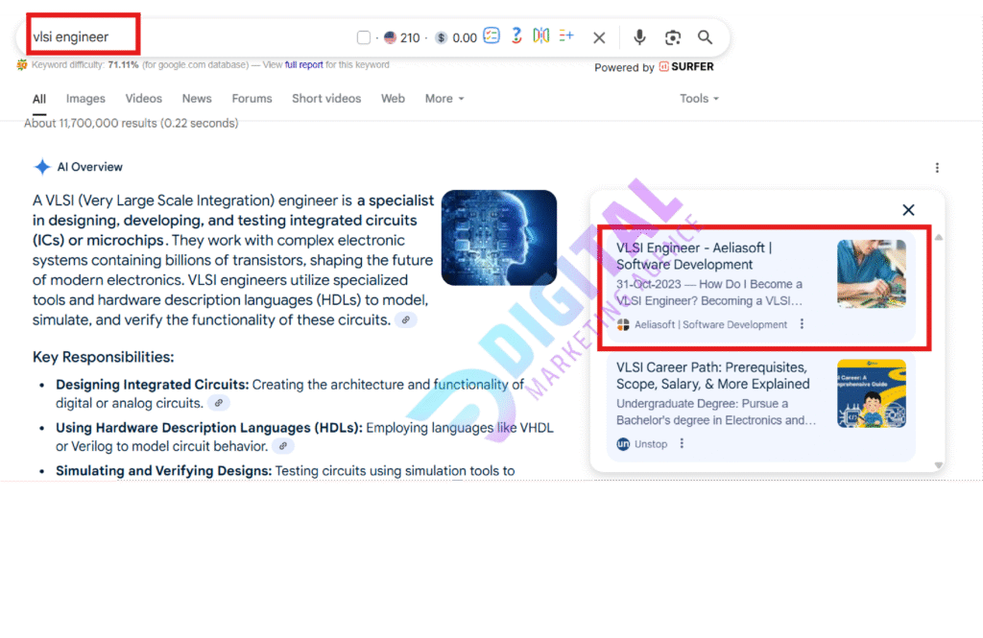983x638 pixels.
Task: Open the full report link
Action: (x=303, y=65)
